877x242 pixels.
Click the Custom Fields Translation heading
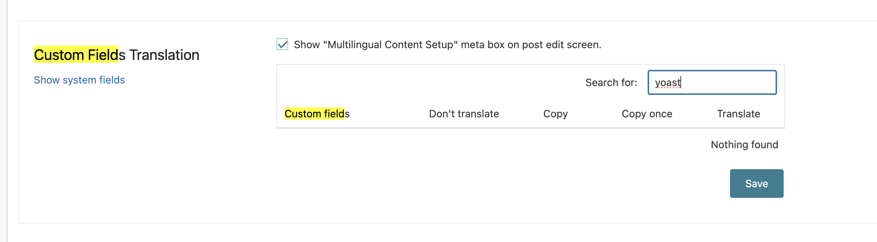[x=117, y=55]
